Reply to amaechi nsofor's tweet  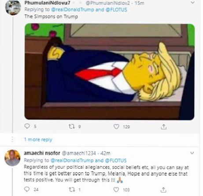[x=27, y=189]
